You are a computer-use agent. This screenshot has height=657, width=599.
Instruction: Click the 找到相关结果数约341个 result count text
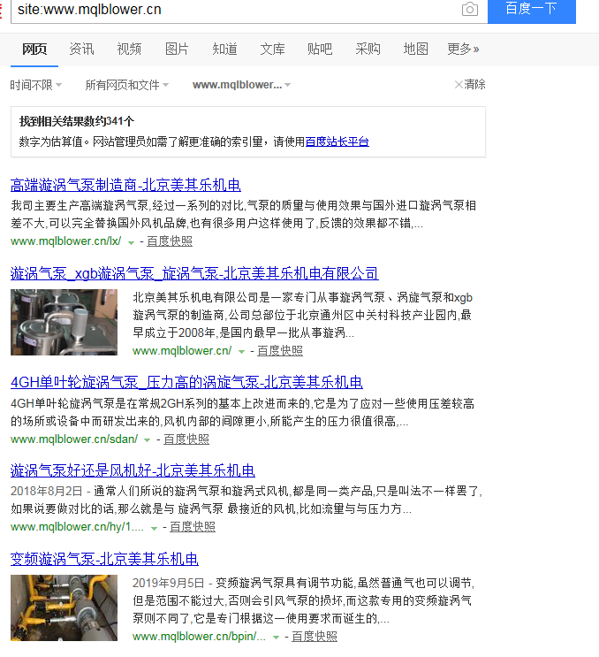point(77,121)
